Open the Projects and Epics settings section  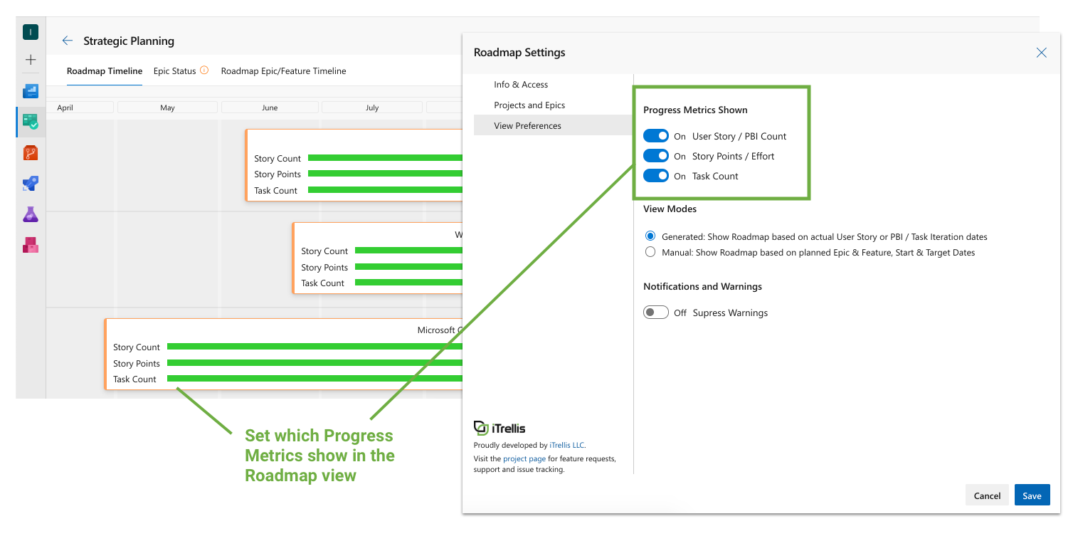pos(553,105)
